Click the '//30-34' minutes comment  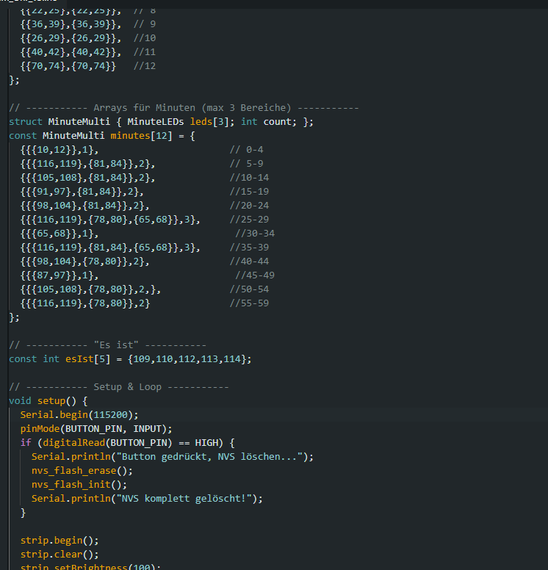254,233
